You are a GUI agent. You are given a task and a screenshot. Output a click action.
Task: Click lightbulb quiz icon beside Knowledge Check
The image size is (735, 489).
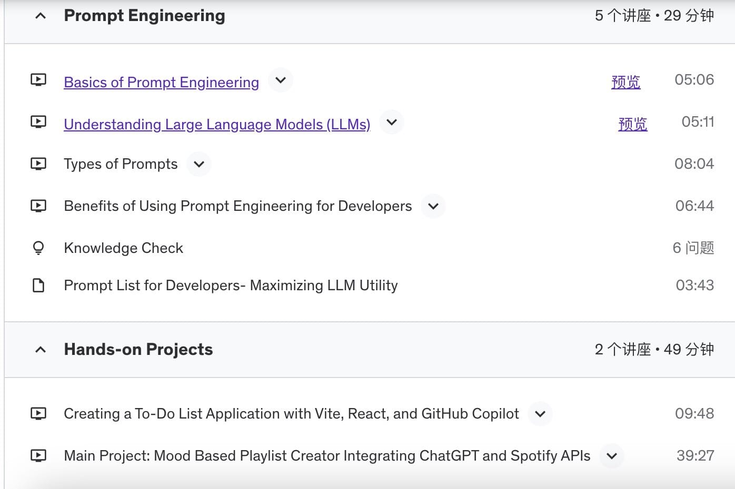click(x=38, y=248)
